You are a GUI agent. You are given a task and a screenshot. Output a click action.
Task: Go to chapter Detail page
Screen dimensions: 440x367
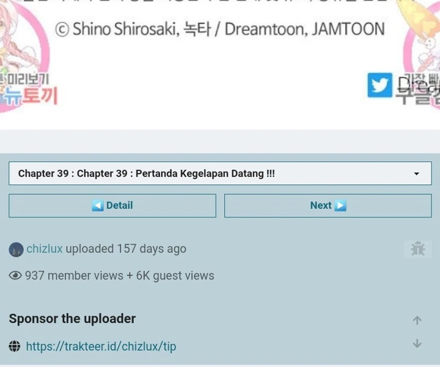click(112, 206)
